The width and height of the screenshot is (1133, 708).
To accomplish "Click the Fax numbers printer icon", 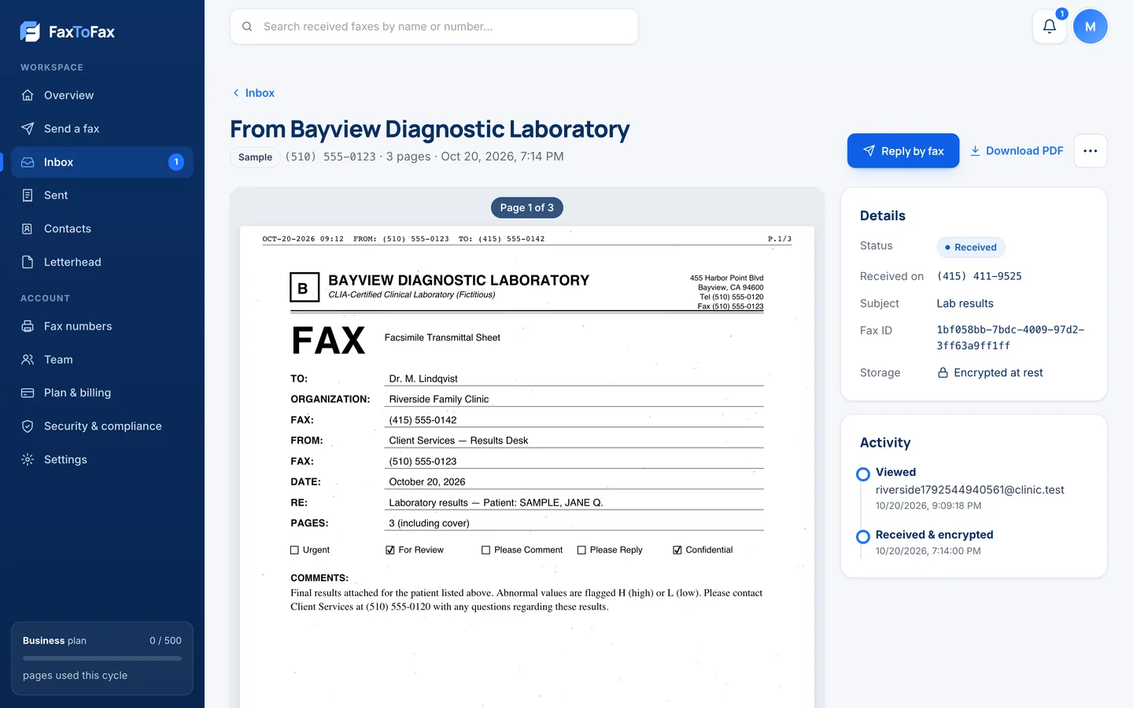I will (x=28, y=326).
